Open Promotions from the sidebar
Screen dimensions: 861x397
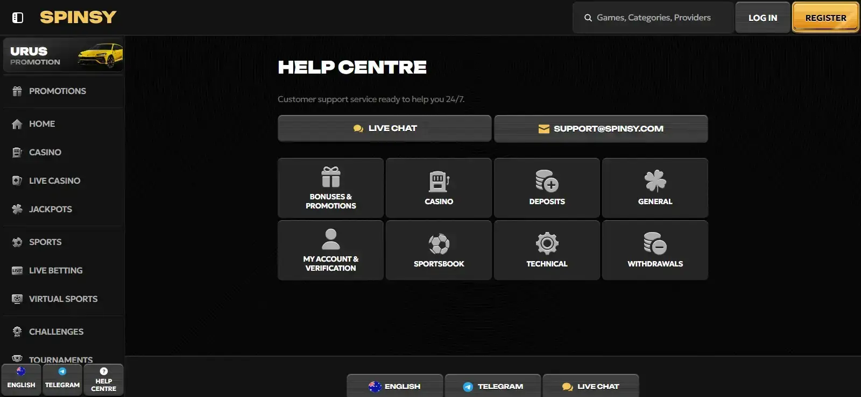point(63,91)
